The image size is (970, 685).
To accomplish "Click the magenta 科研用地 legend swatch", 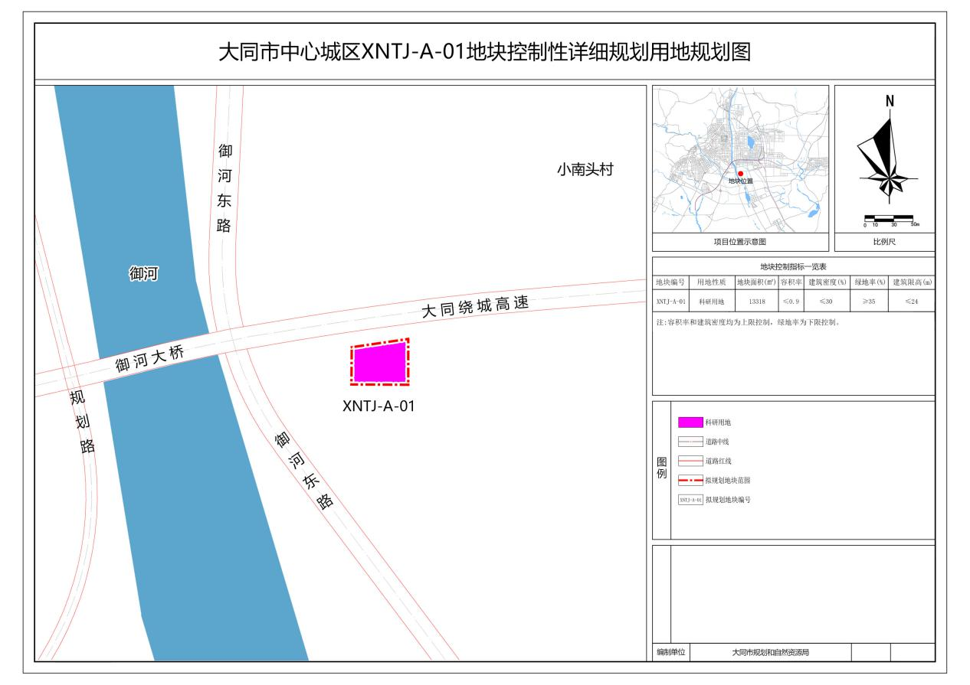I will click(690, 422).
